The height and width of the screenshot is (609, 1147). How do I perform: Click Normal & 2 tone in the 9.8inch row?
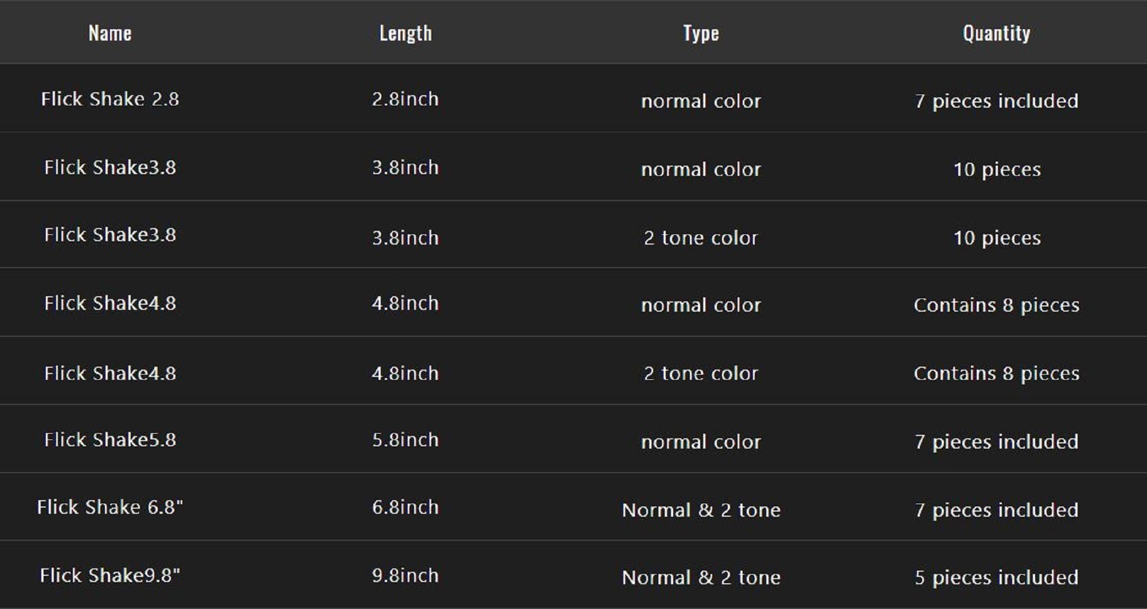click(x=701, y=577)
